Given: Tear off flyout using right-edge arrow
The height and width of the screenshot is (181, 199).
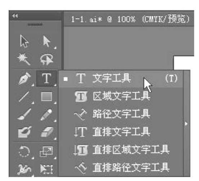Looking at the screenshot, I should 186,124.
